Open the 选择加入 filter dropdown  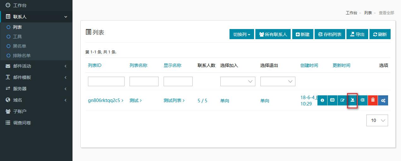coord(237,81)
